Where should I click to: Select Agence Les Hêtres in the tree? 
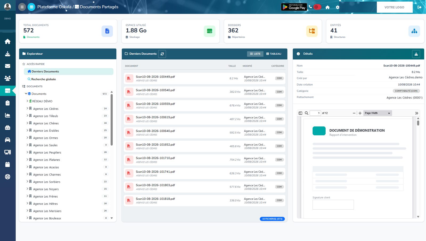click(x=46, y=204)
